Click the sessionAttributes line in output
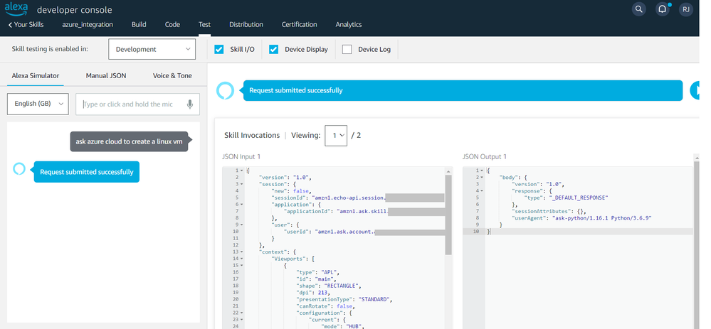 (550, 211)
